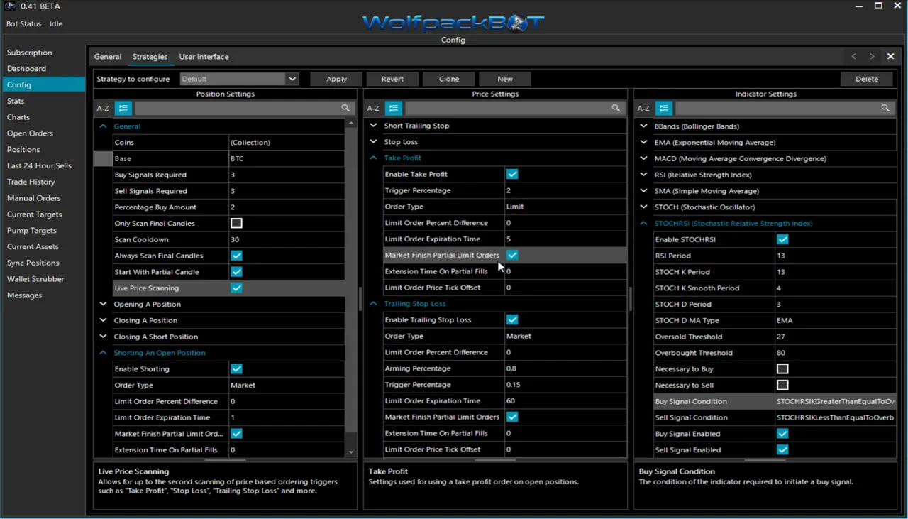Expand RSI (Relative Strength Index) section
908x519 pixels.
[x=643, y=175]
